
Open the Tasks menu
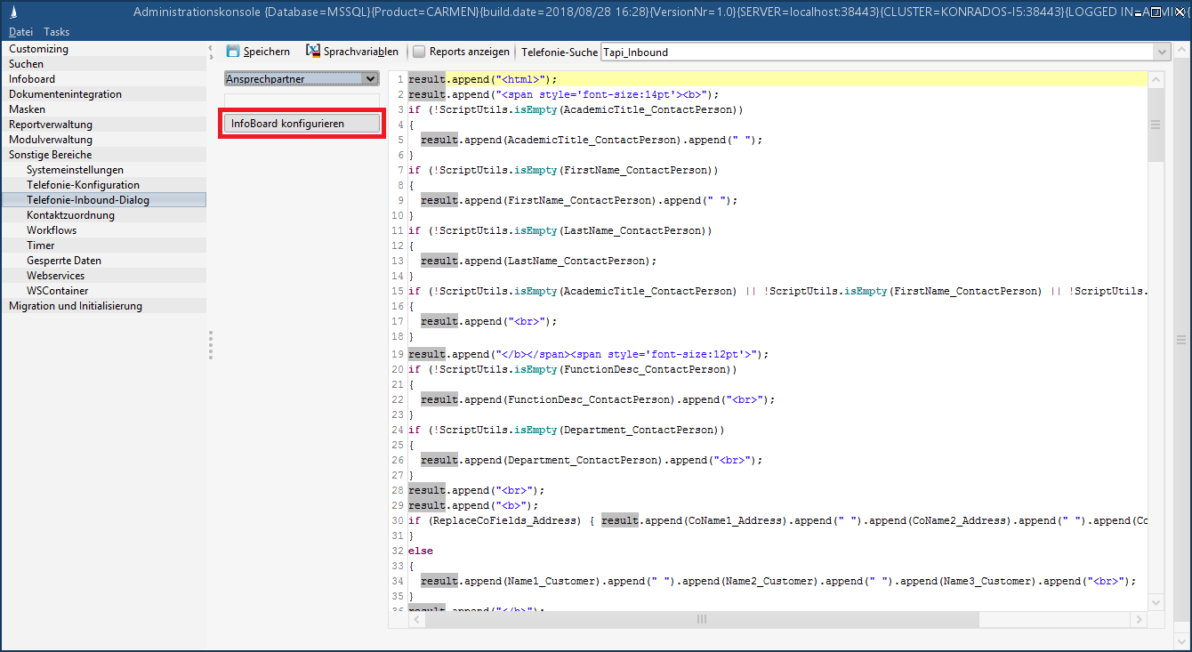[56, 32]
